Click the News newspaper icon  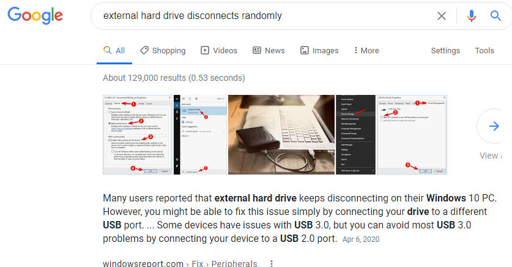tap(257, 50)
